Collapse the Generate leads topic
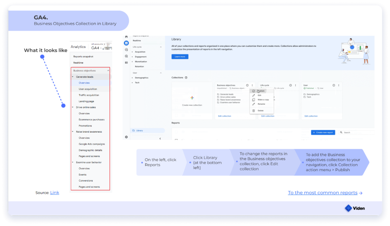 pos(73,77)
